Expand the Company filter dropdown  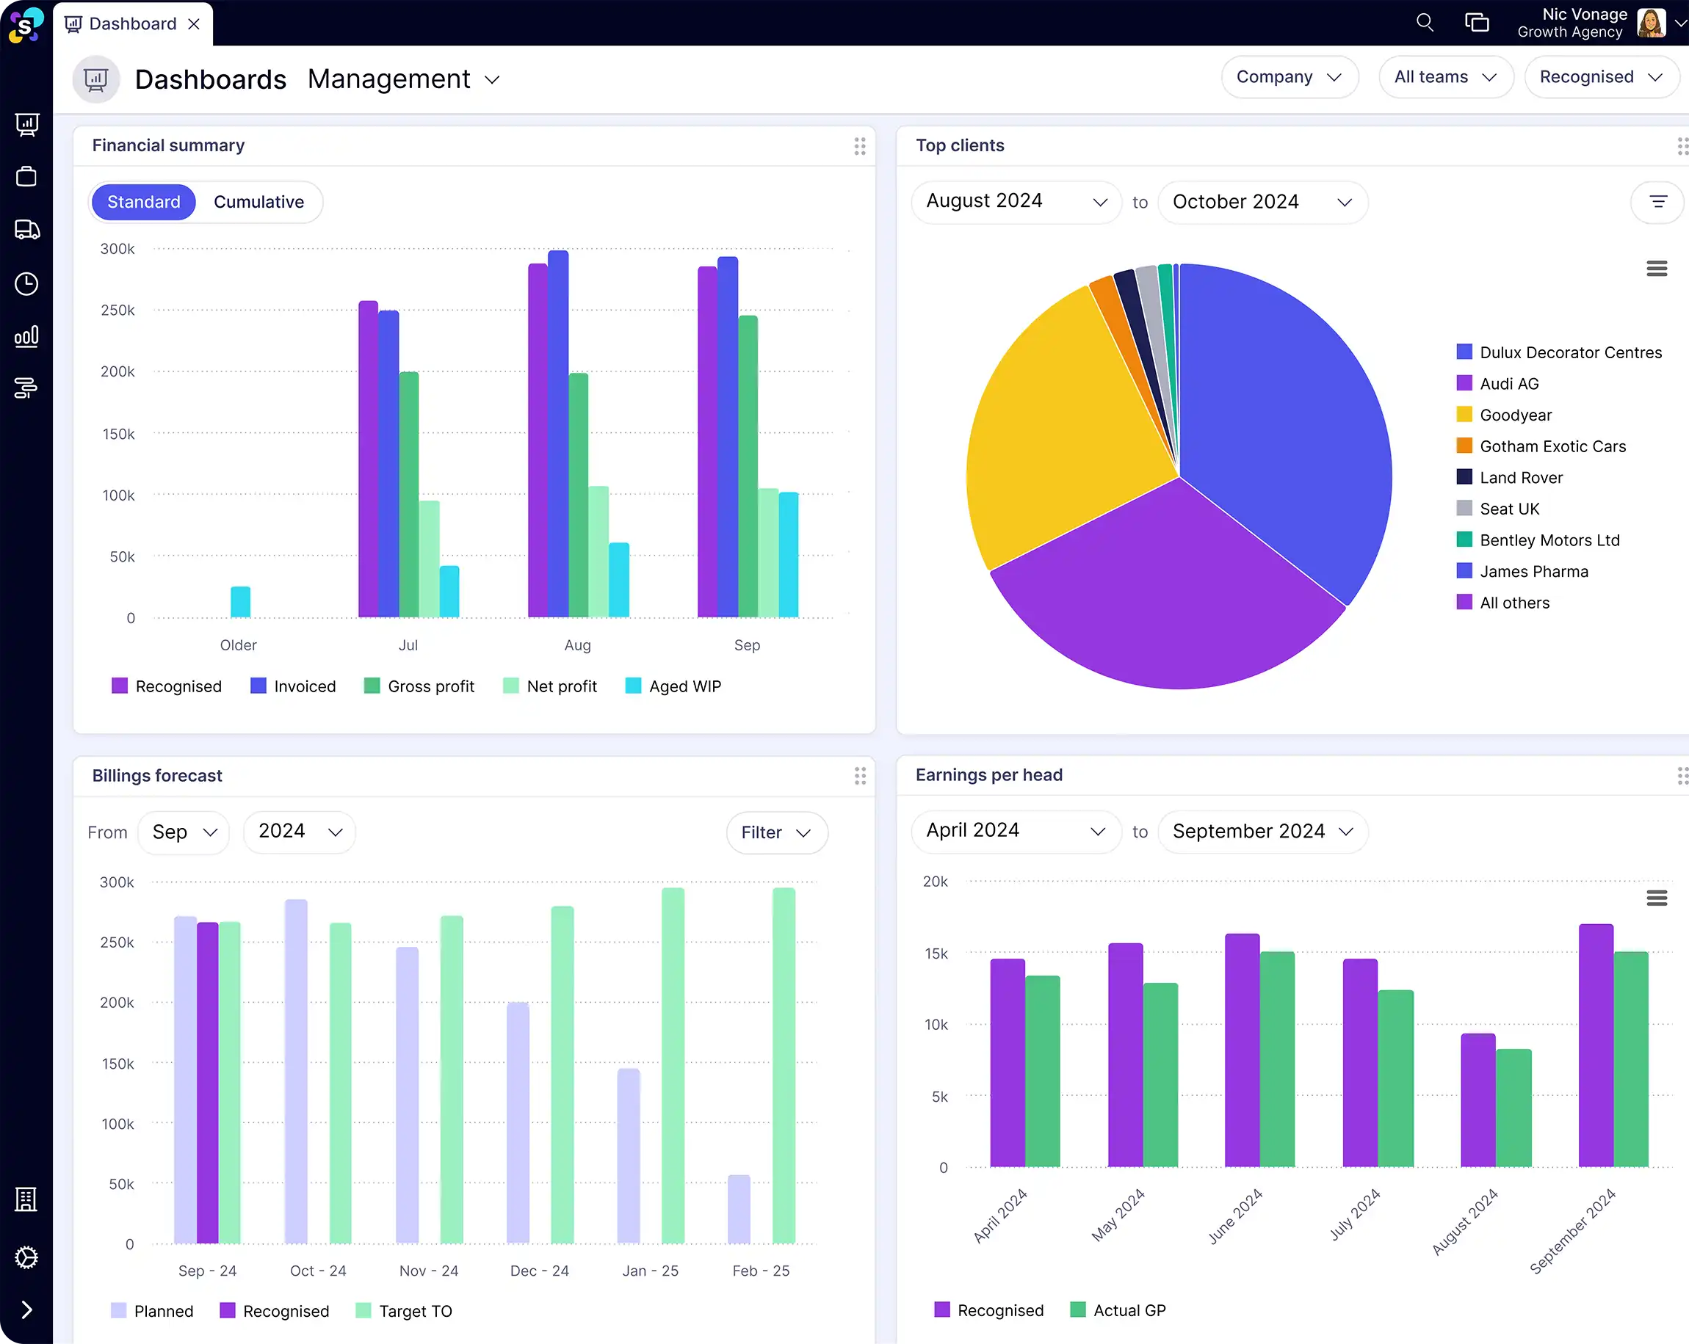(x=1289, y=77)
